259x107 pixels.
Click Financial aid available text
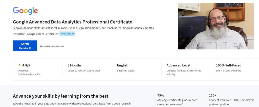point(52,47)
